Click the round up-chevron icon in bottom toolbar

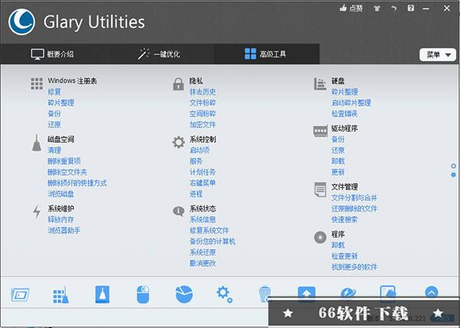tap(431, 292)
